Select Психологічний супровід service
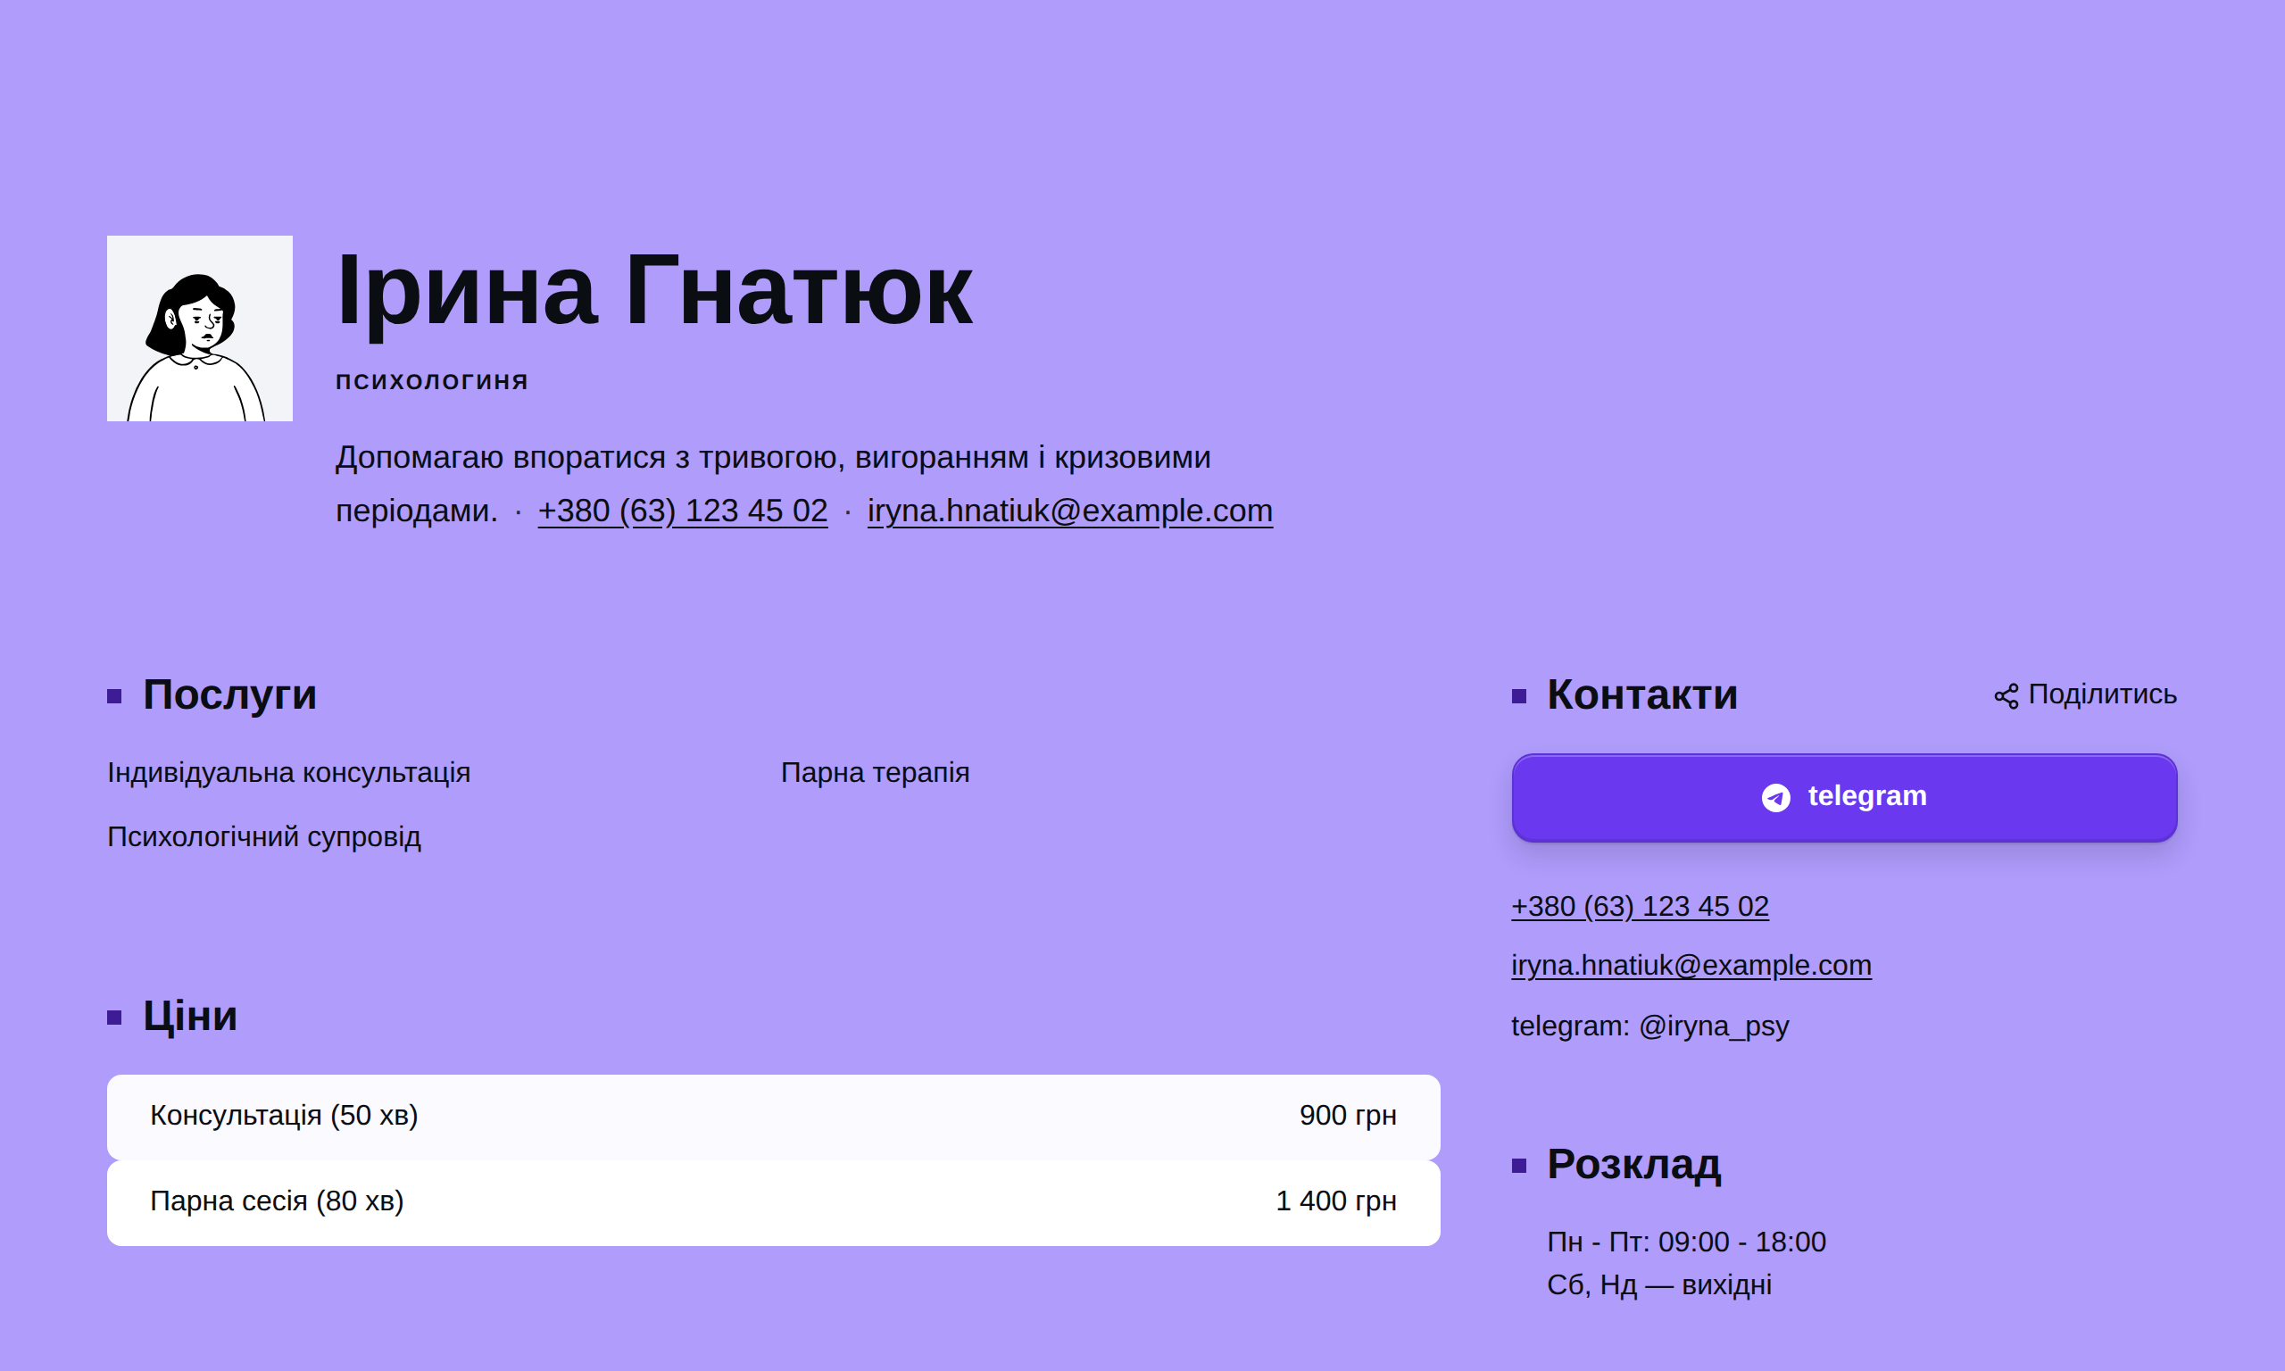 [263, 837]
